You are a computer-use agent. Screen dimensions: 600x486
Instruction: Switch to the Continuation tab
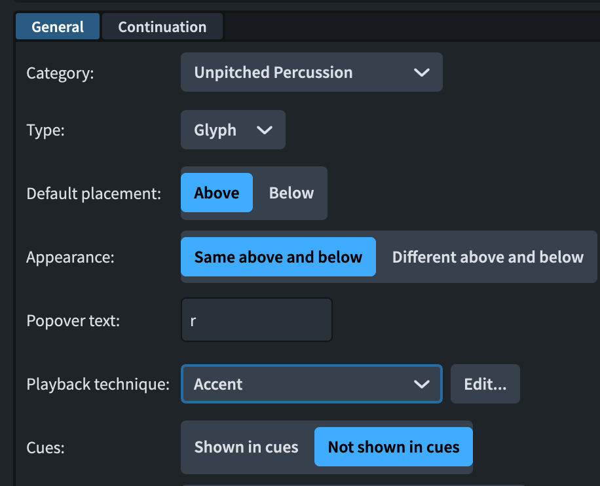pos(162,28)
